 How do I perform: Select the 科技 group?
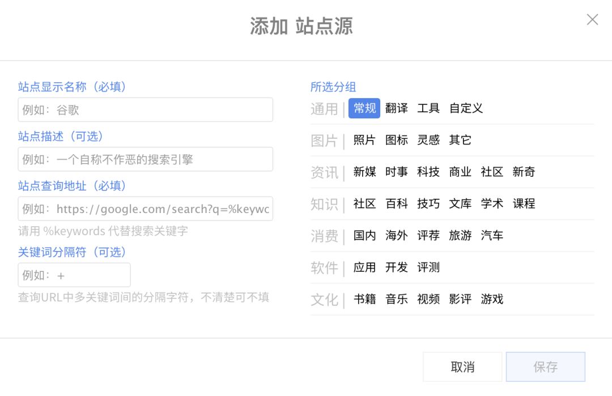428,172
